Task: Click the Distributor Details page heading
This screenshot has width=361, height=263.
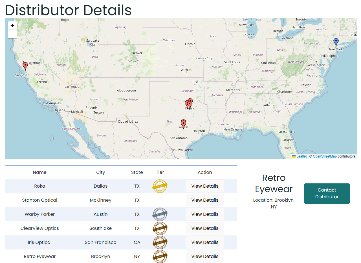Action: pyautogui.click(x=68, y=10)
